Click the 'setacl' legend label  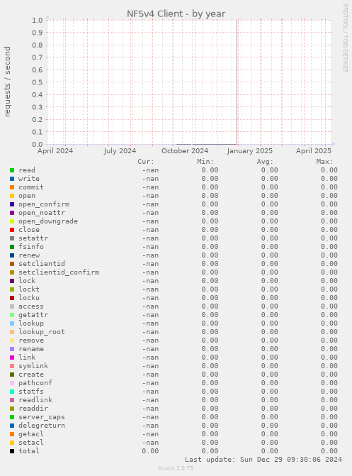(31, 443)
